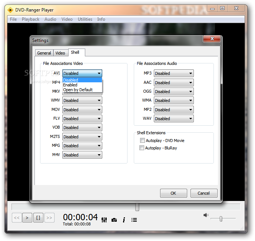Click the DVD-Ranger Player title bar logo
The width and height of the screenshot is (255, 241).
[x=10, y=10]
